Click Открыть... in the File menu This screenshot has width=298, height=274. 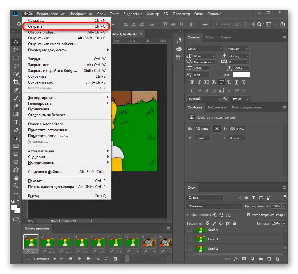[37, 26]
